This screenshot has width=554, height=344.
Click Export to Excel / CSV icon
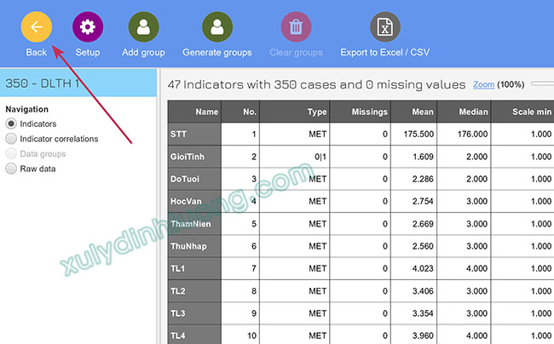[384, 26]
